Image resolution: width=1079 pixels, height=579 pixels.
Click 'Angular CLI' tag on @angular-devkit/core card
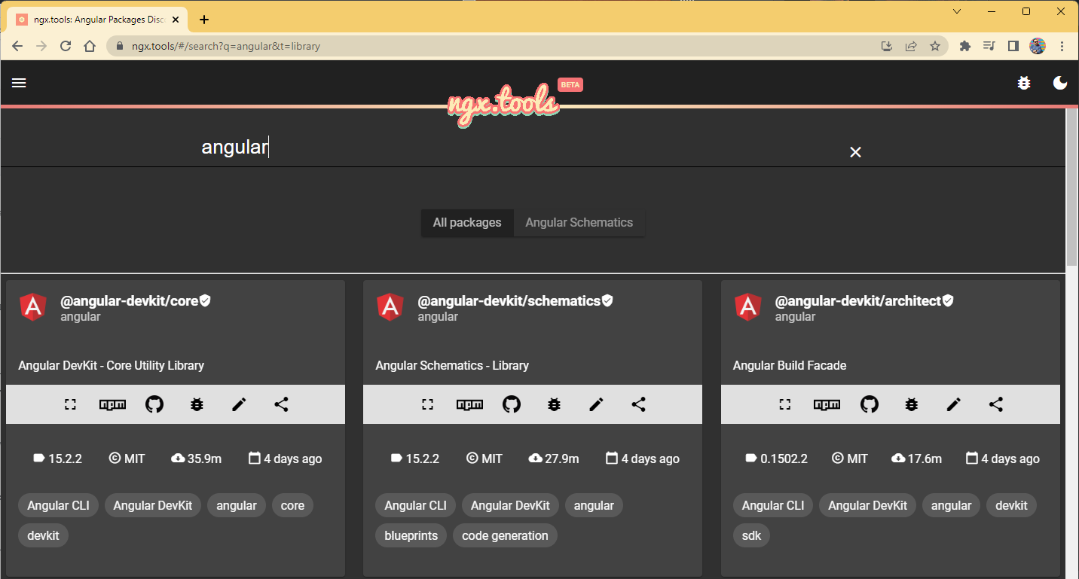coord(58,505)
